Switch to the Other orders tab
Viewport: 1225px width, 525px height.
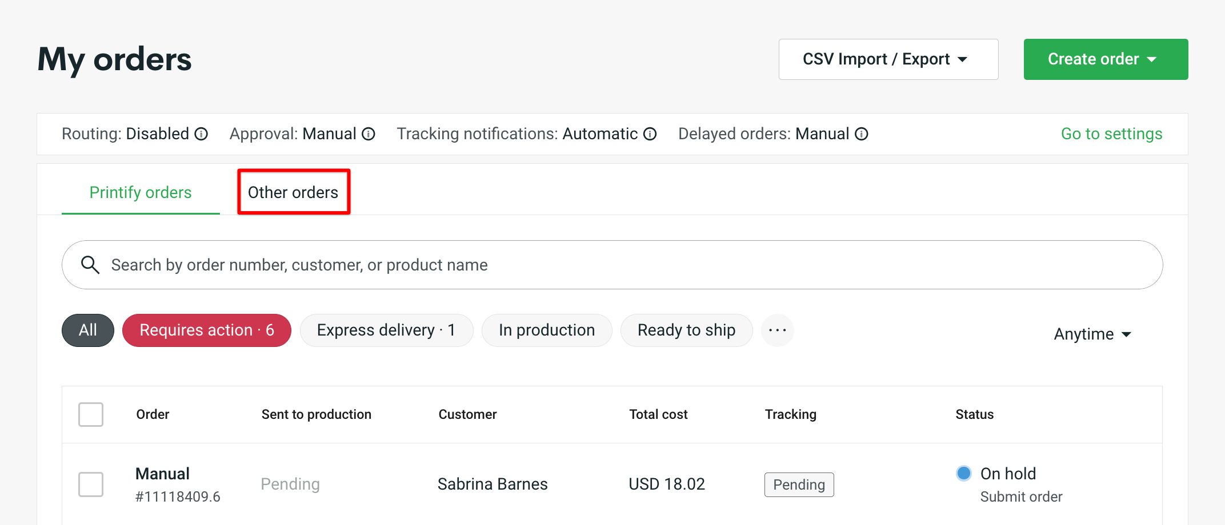[293, 192]
